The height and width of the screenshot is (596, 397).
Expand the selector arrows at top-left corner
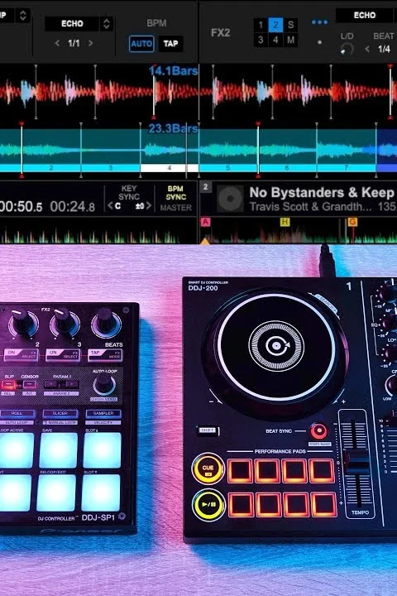pyautogui.click(x=23, y=15)
